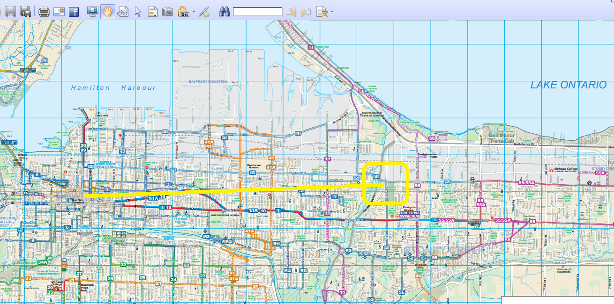The width and height of the screenshot is (614, 304).
Task: Click the document with hourglass icon
Action: pyautogui.click(x=322, y=12)
